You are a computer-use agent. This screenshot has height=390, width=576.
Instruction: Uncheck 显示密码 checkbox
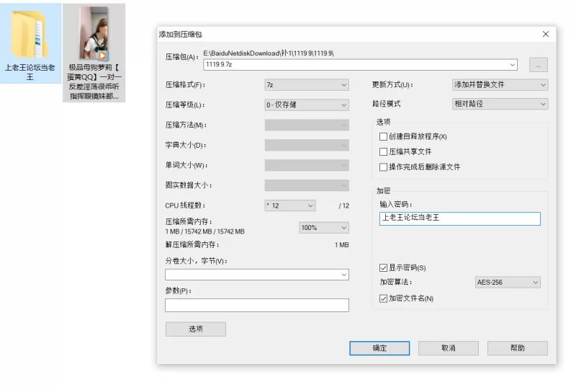(383, 267)
